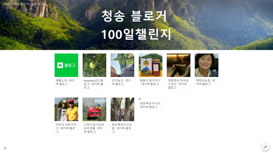Open the 베틀소리 : 네이버 블로그 link

point(65,82)
